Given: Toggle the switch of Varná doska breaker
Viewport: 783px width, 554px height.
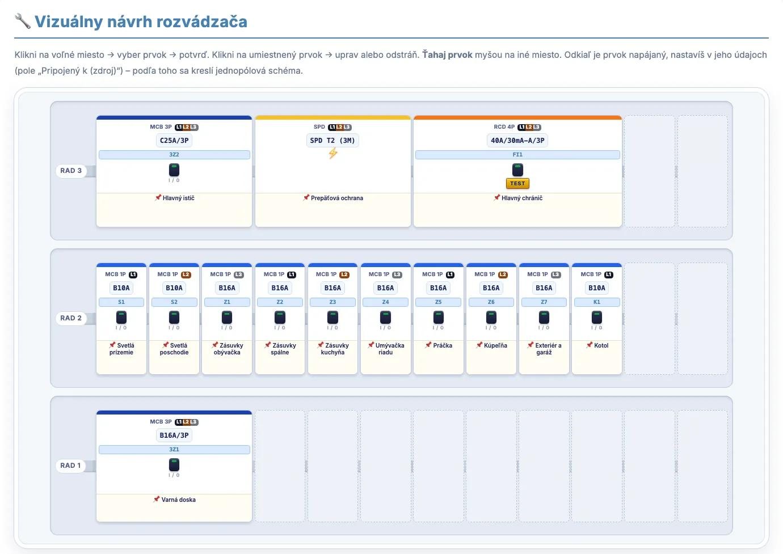Looking at the screenshot, I should tap(174, 464).
